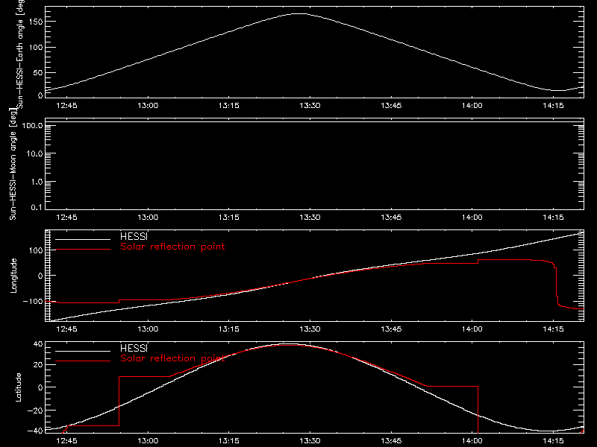Click the red longitude curve's steep drop

pyautogui.click(x=556, y=283)
